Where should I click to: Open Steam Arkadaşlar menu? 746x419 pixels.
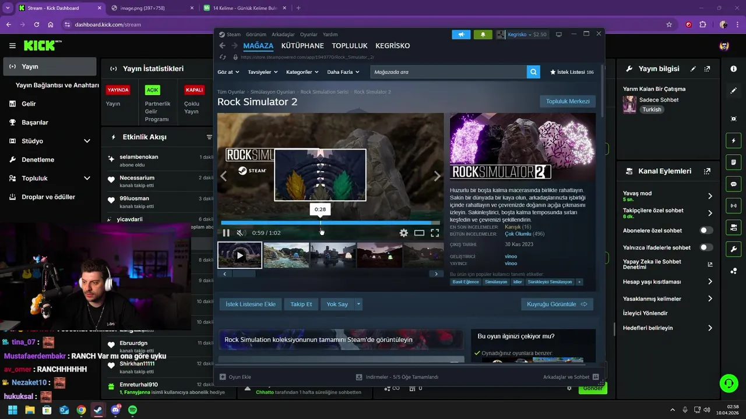pos(283,34)
